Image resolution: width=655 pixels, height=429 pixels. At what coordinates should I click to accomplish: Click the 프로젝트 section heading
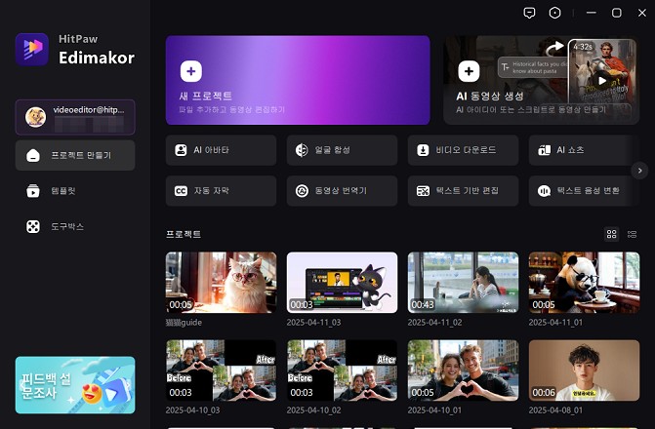[x=184, y=234]
